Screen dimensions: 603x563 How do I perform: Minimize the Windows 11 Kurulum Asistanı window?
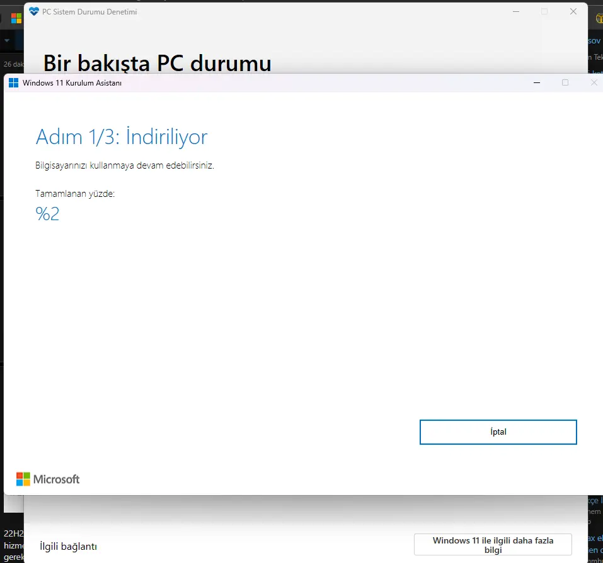click(x=537, y=82)
